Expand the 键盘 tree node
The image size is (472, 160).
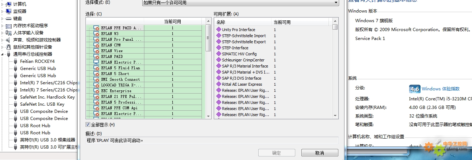pyautogui.click(x=3, y=19)
